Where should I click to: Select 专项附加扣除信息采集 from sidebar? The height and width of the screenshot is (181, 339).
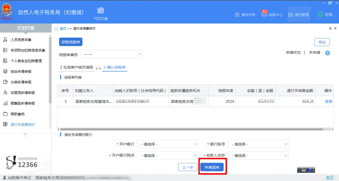point(28,50)
